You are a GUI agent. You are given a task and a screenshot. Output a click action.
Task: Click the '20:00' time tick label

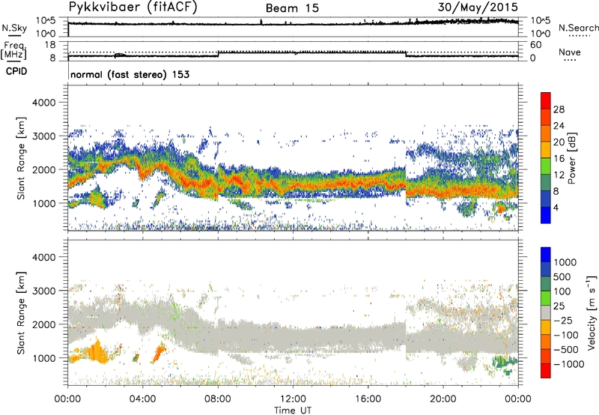click(x=443, y=399)
